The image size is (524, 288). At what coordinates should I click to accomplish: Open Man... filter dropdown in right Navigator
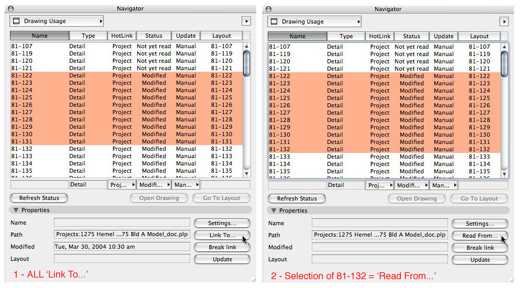coord(443,185)
